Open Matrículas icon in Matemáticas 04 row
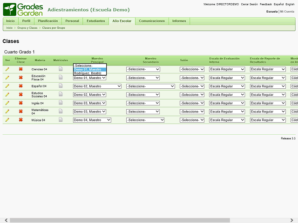298x223 pixels. click(x=61, y=111)
